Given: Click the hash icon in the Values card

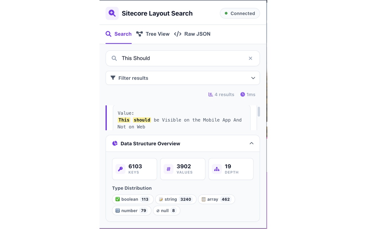Looking at the screenshot, I should click(169, 169).
